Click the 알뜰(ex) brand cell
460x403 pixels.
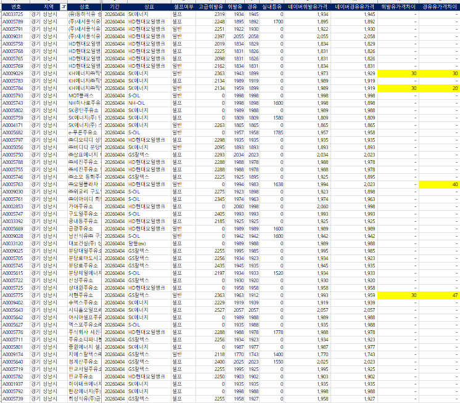pyautogui.click(x=149, y=243)
